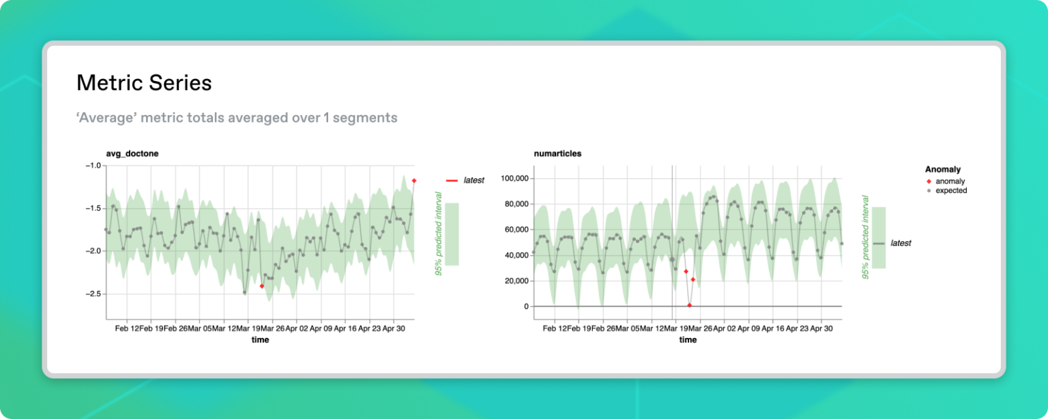
Task: Select the red latest line symbol
Action: (x=453, y=179)
